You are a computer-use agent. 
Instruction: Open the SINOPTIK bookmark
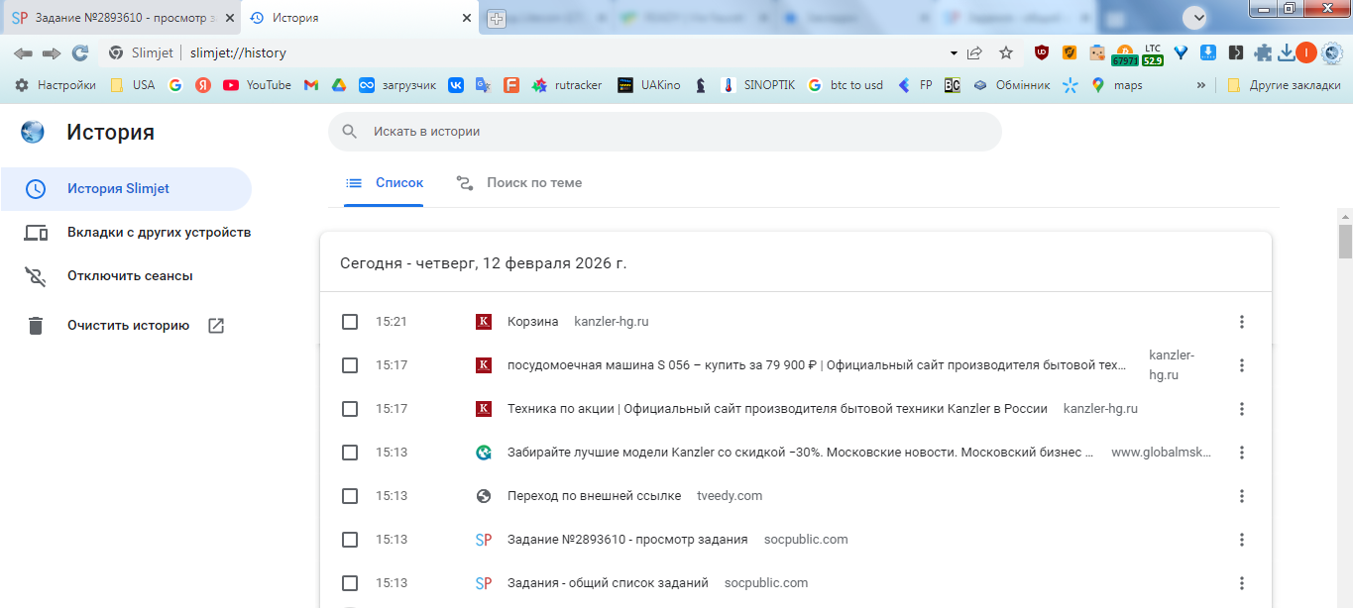(x=757, y=85)
